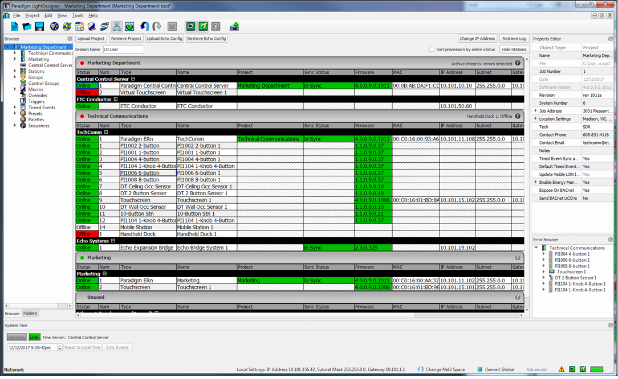
Task: Expand Stations in the Browser tree
Action: (x=15, y=71)
